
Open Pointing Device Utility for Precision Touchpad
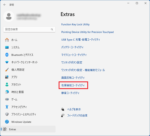tap(88, 32)
